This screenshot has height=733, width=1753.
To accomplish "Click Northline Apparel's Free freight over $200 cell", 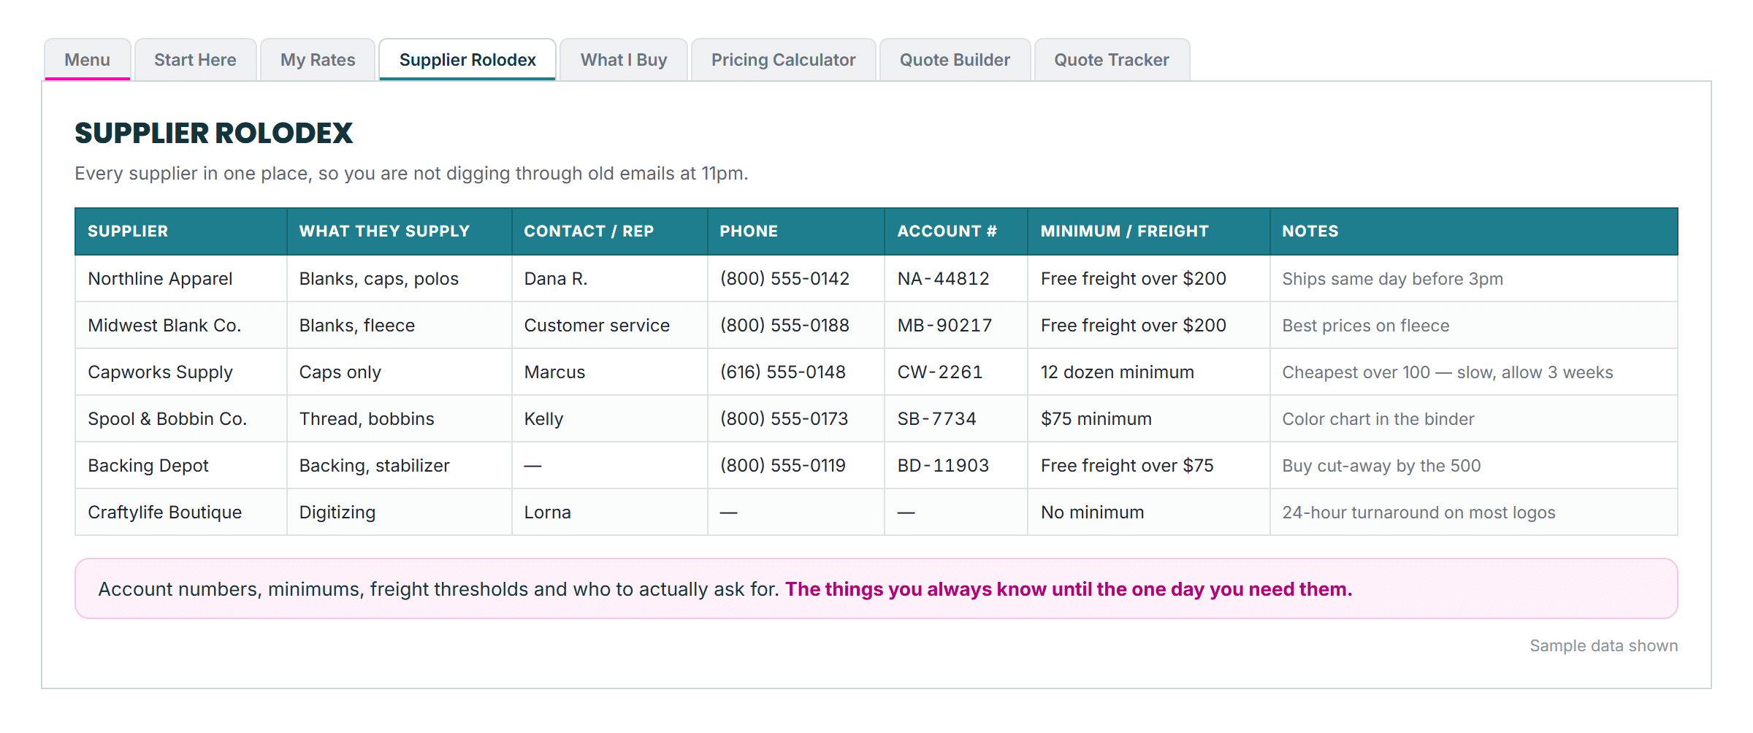I will pos(1149,279).
